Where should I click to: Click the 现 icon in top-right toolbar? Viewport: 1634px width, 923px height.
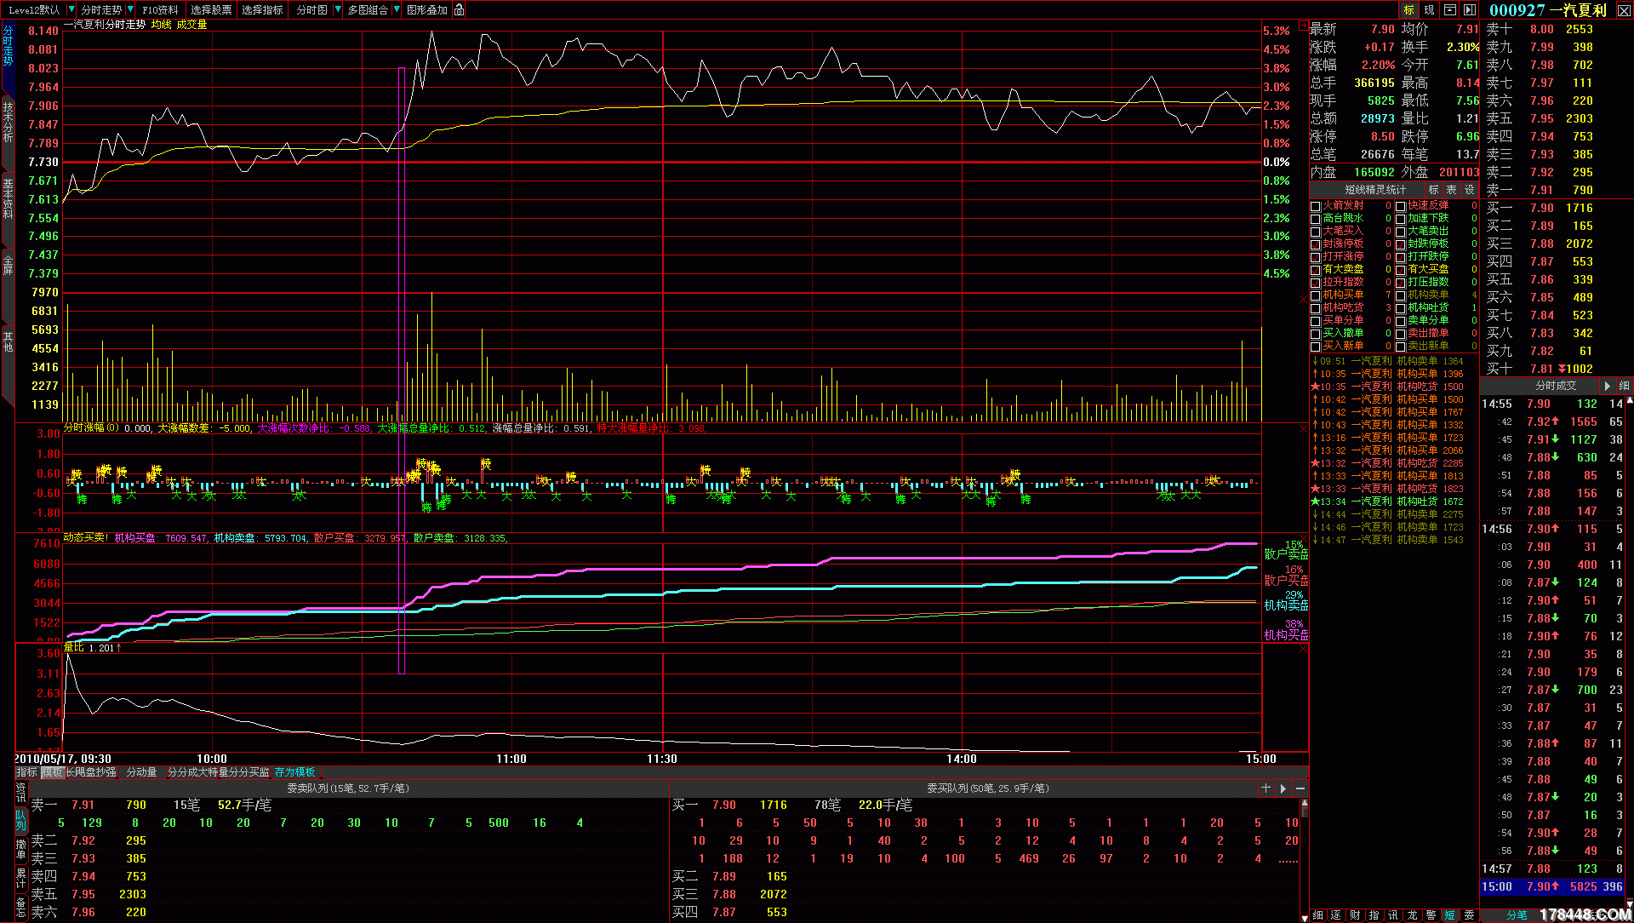pyautogui.click(x=1429, y=9)
